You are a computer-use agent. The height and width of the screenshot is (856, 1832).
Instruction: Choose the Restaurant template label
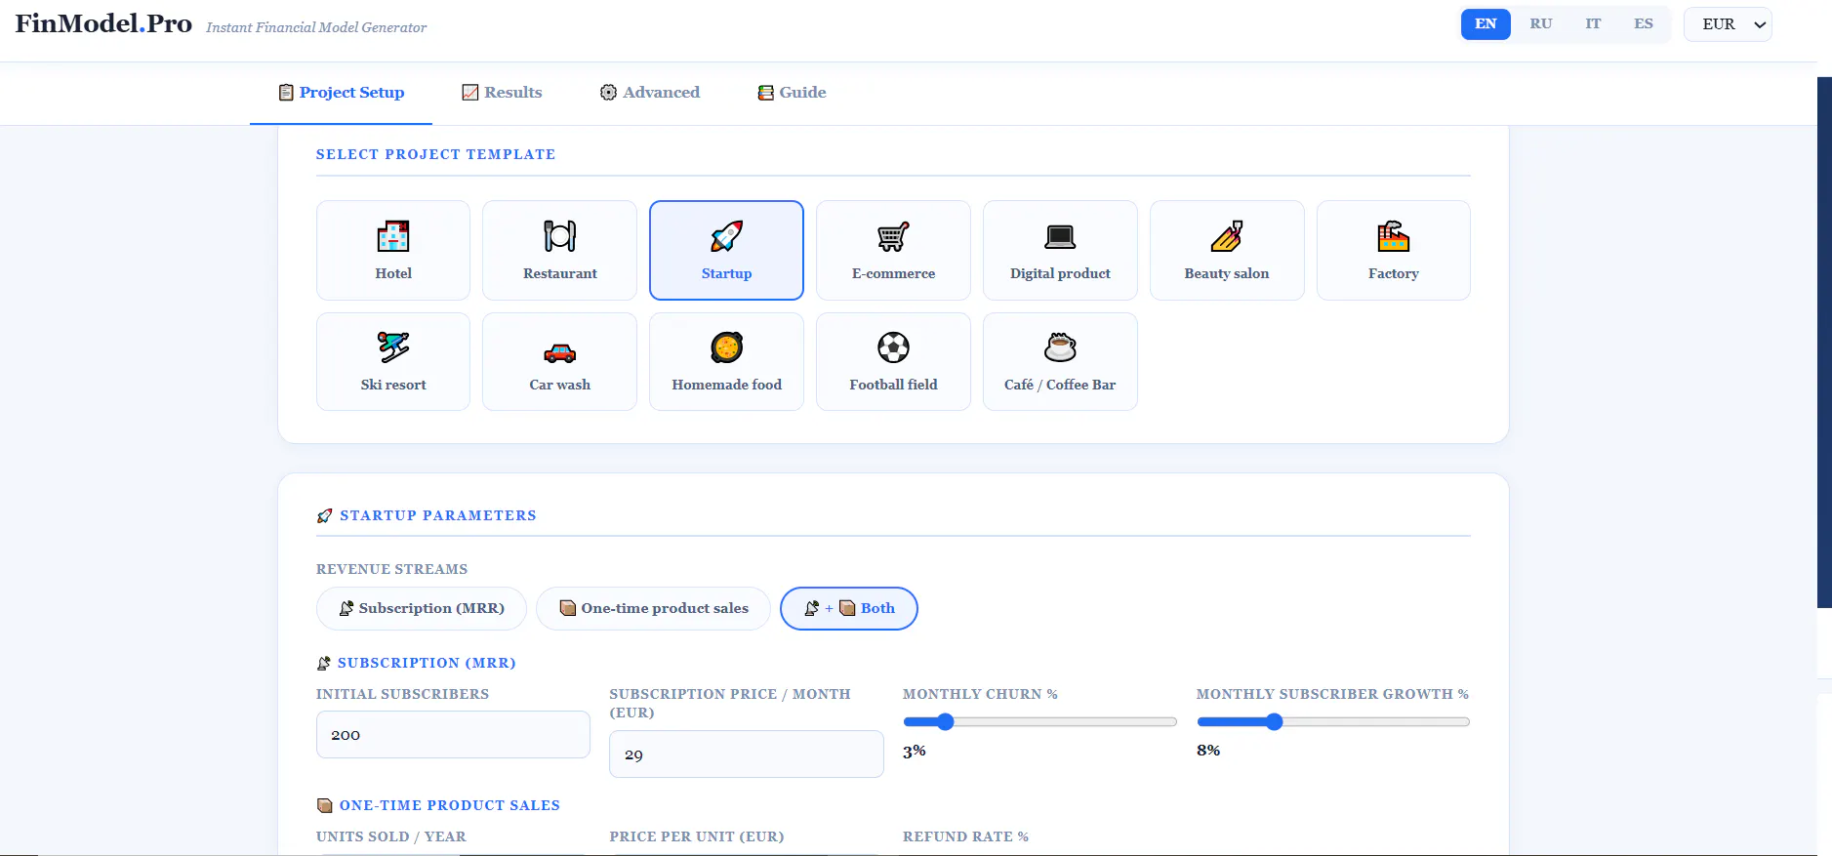(560, 273)
